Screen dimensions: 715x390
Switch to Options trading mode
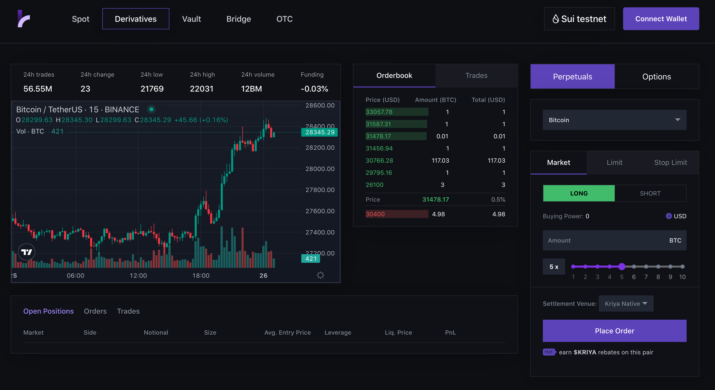[x=657, y=76]
